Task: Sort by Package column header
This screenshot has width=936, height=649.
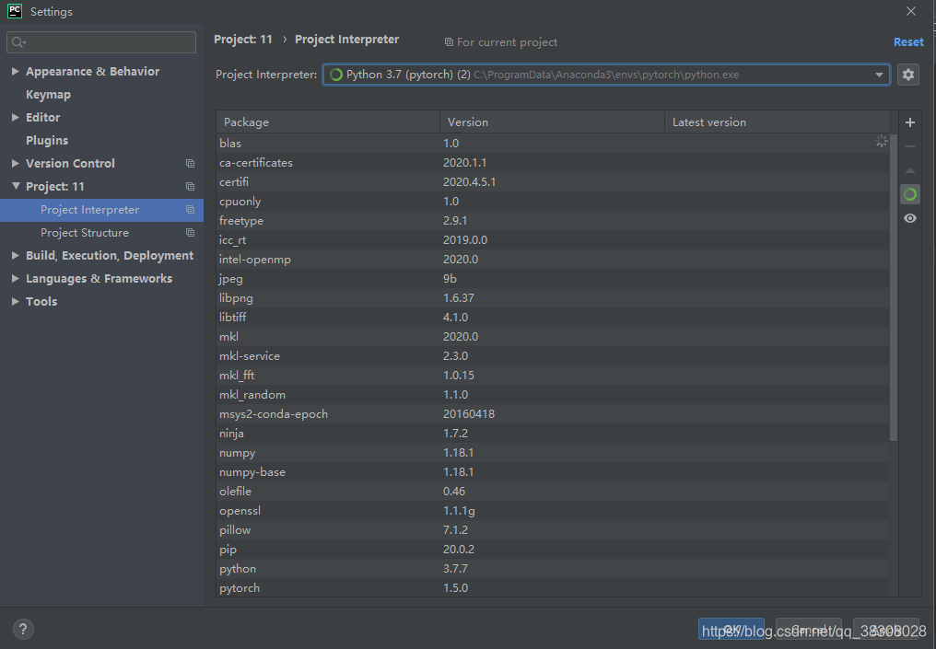Action: [328, 122]
